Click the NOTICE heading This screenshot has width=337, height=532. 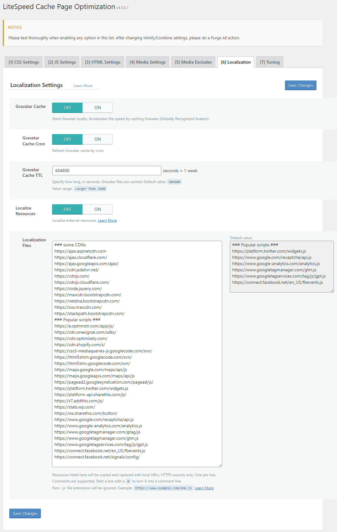15,27
